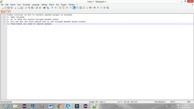
Task: Select the 'new 1' document tab
Action: [5, 12]
